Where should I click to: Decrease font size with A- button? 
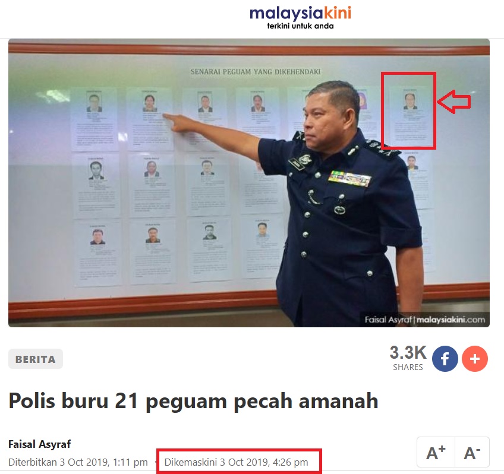coord(472,452)
